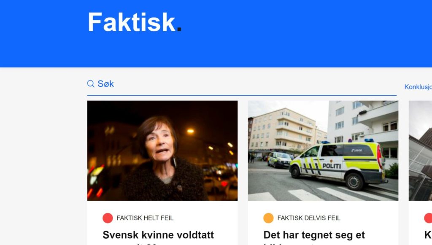Open the Faktisk logo home link
Image resolution: width=432 pixels, height=245 pixels.
(x=135, y=22)
